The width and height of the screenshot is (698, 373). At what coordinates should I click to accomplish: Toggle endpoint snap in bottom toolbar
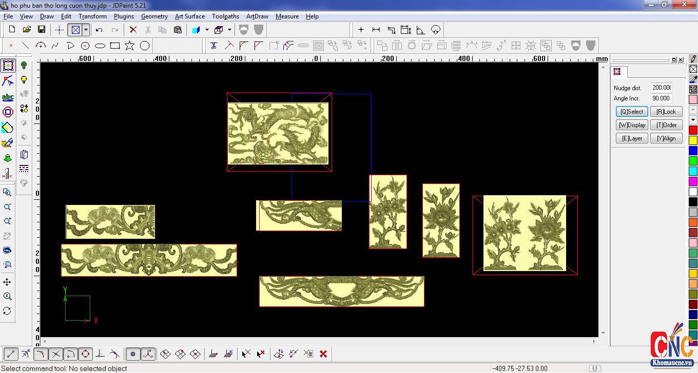pyautogui.click(x=11, y=354)
